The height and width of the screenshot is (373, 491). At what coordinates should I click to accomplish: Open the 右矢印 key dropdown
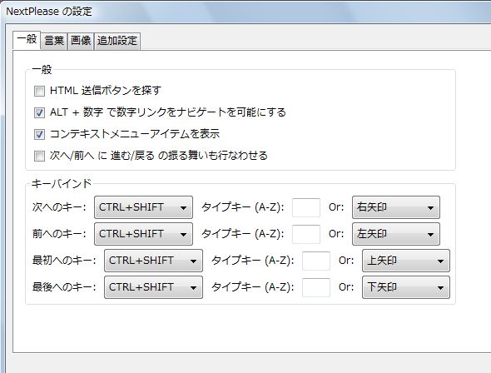[x=396, y=207]
